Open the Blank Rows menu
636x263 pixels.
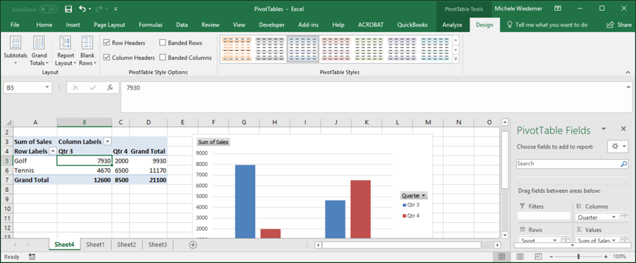(87, 51)
